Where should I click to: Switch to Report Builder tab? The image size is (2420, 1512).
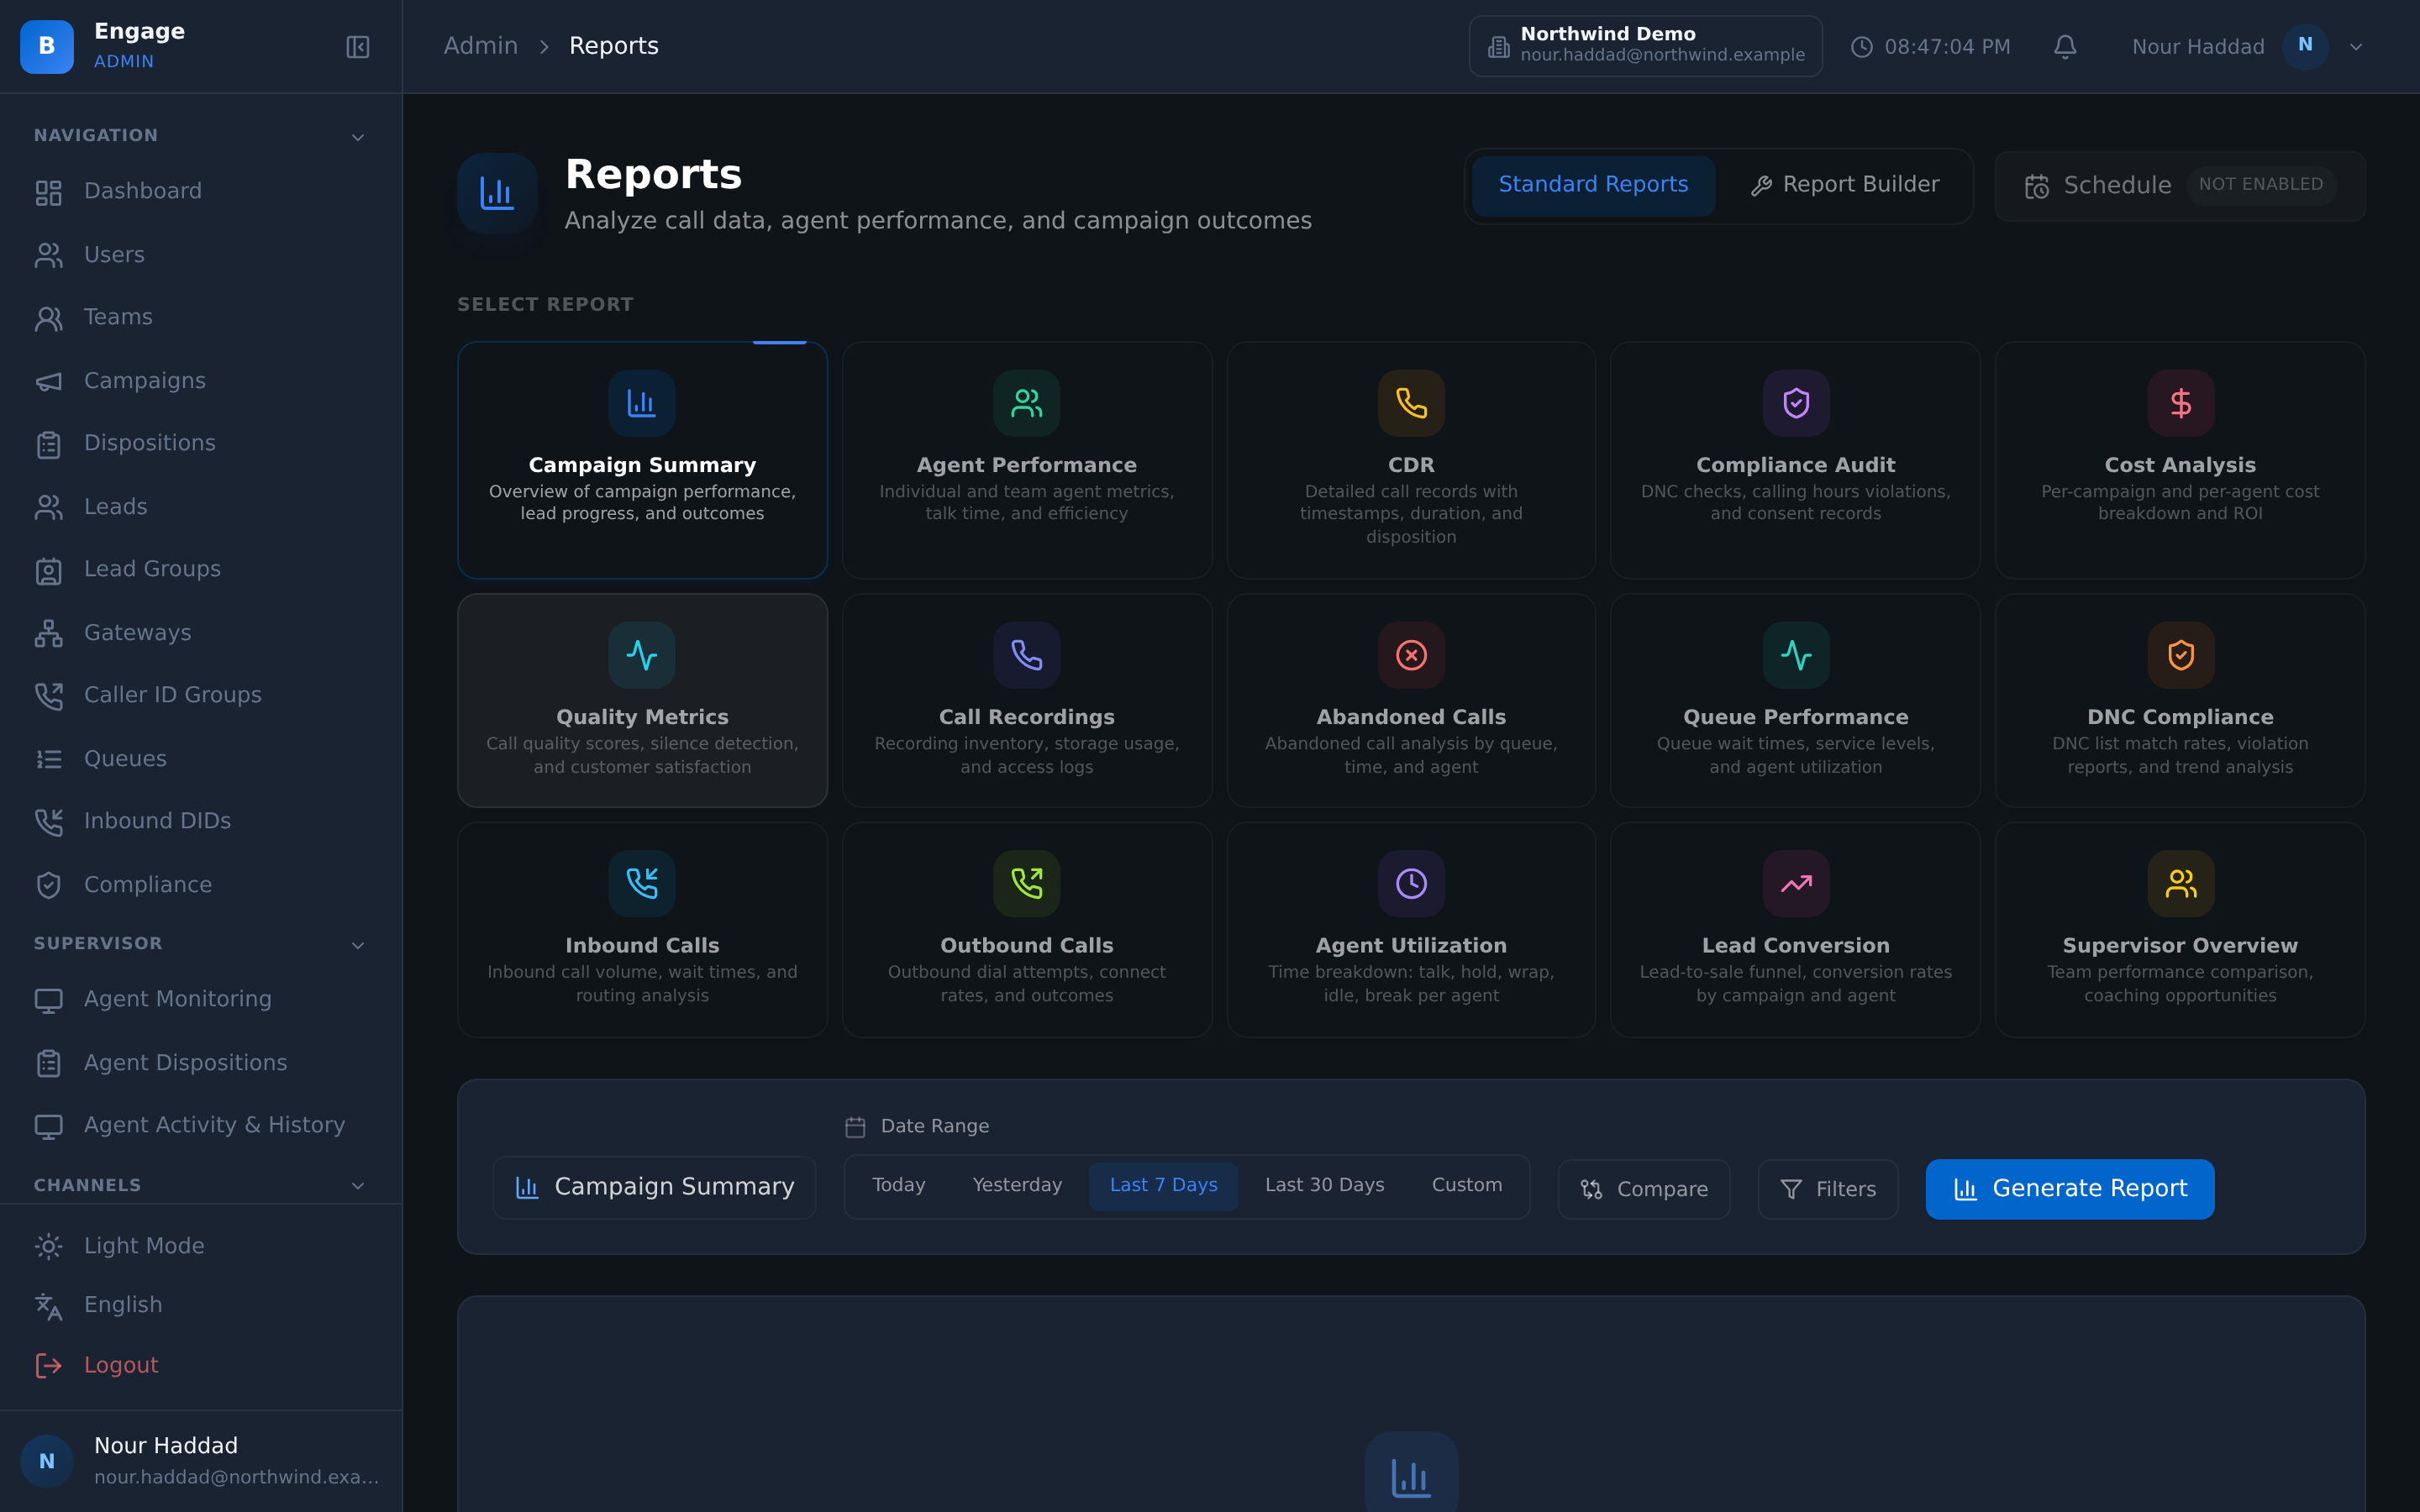[x=1845, y=185]
